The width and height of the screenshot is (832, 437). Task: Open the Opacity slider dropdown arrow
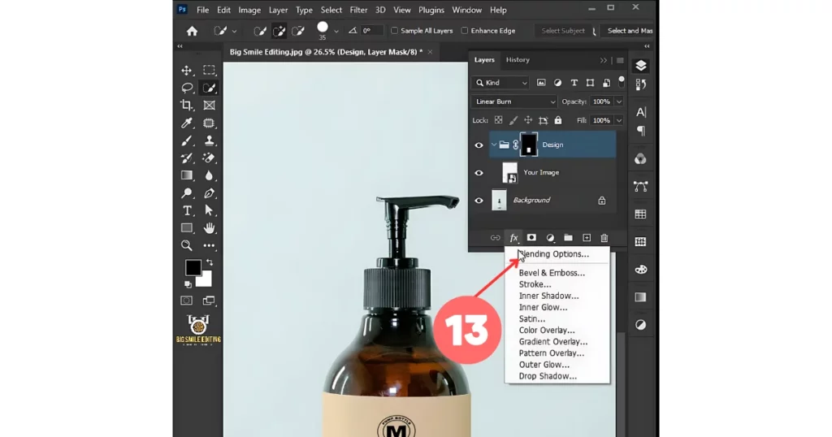tap(618, 102)
